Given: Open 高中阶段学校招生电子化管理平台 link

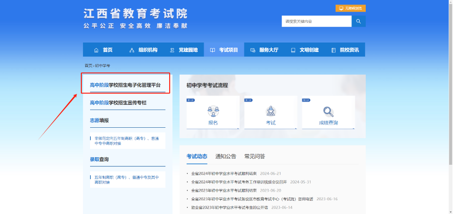Looking at the screenshot, I should click(x=125, y=85).
